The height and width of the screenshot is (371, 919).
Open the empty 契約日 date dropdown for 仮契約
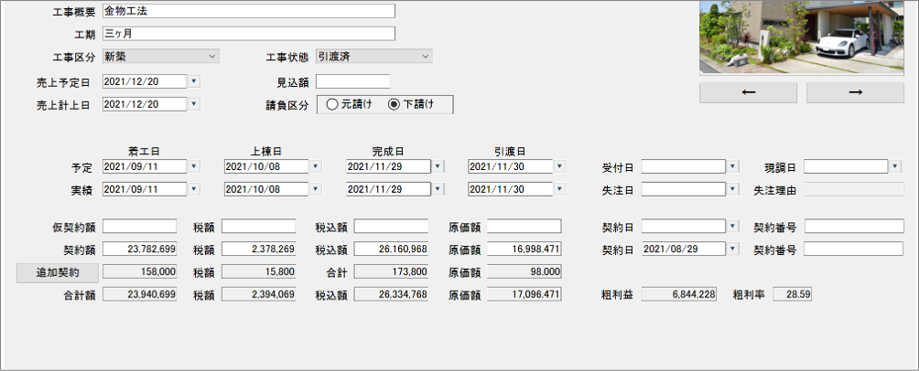click(x=733, y=227)
